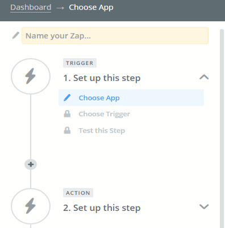Click the trigger lightning bolt circle icon
Screen dimensions: 225x228
(31, 76)
